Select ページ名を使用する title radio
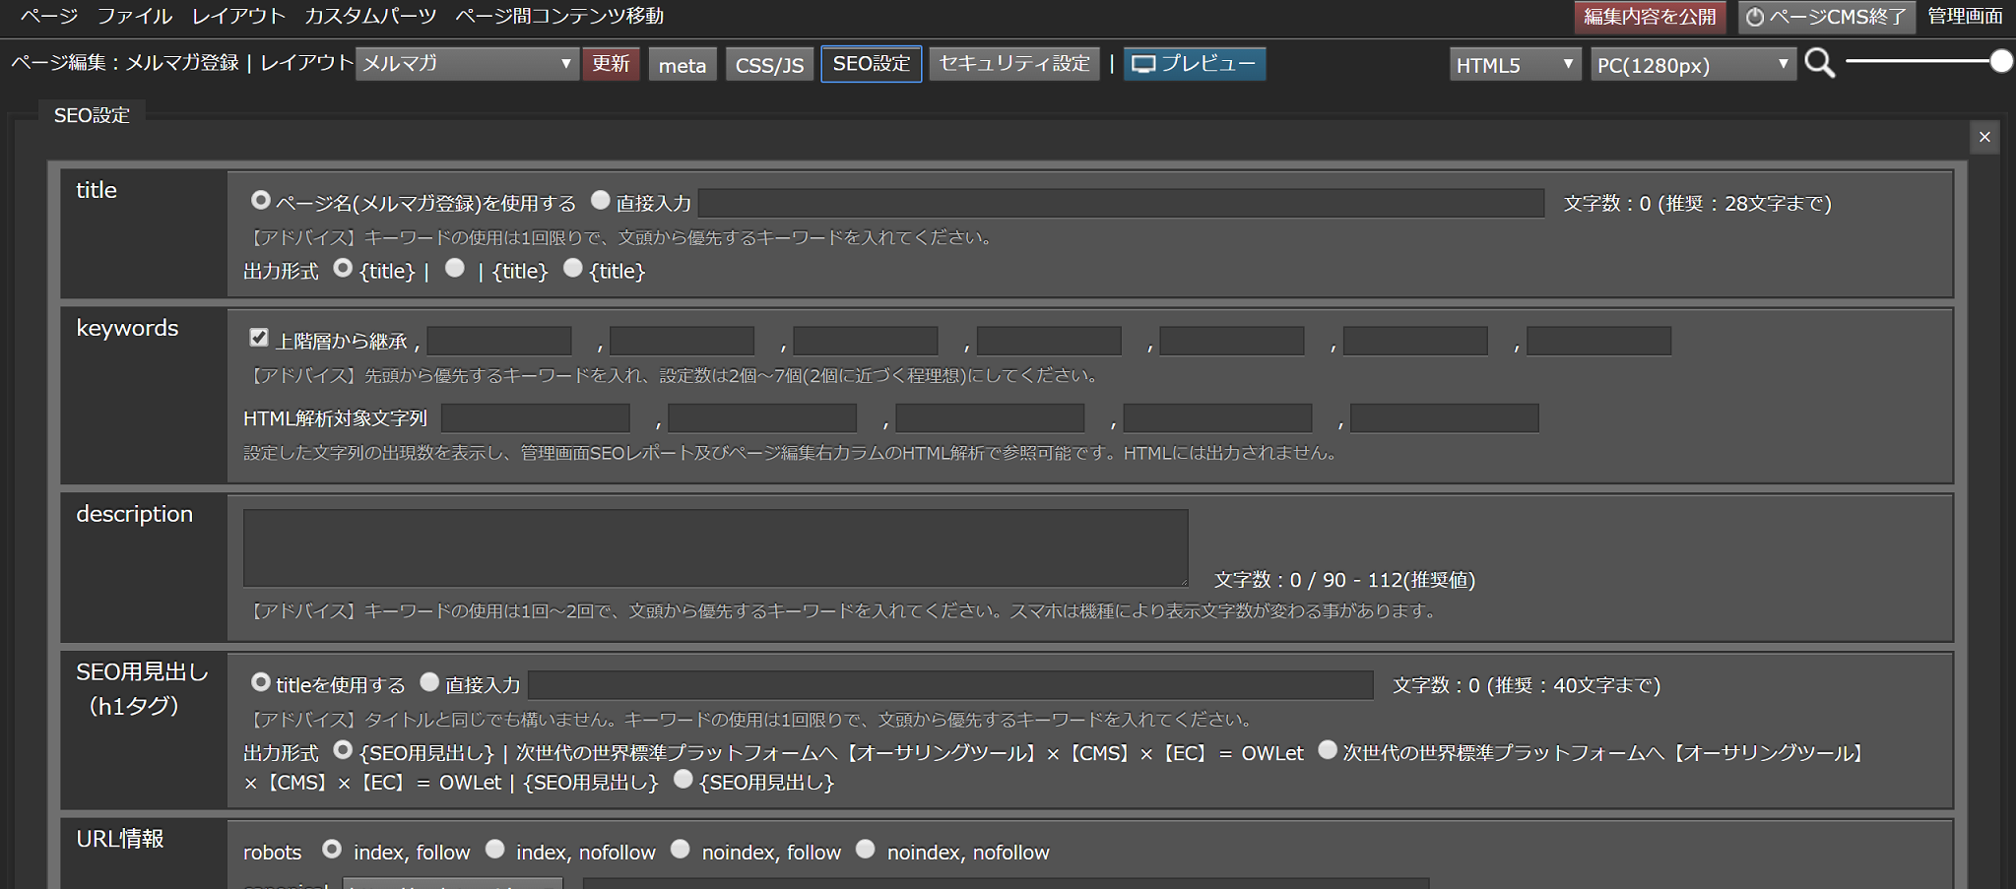This screenshot has height=889, width=2016. tap(260, 200)
